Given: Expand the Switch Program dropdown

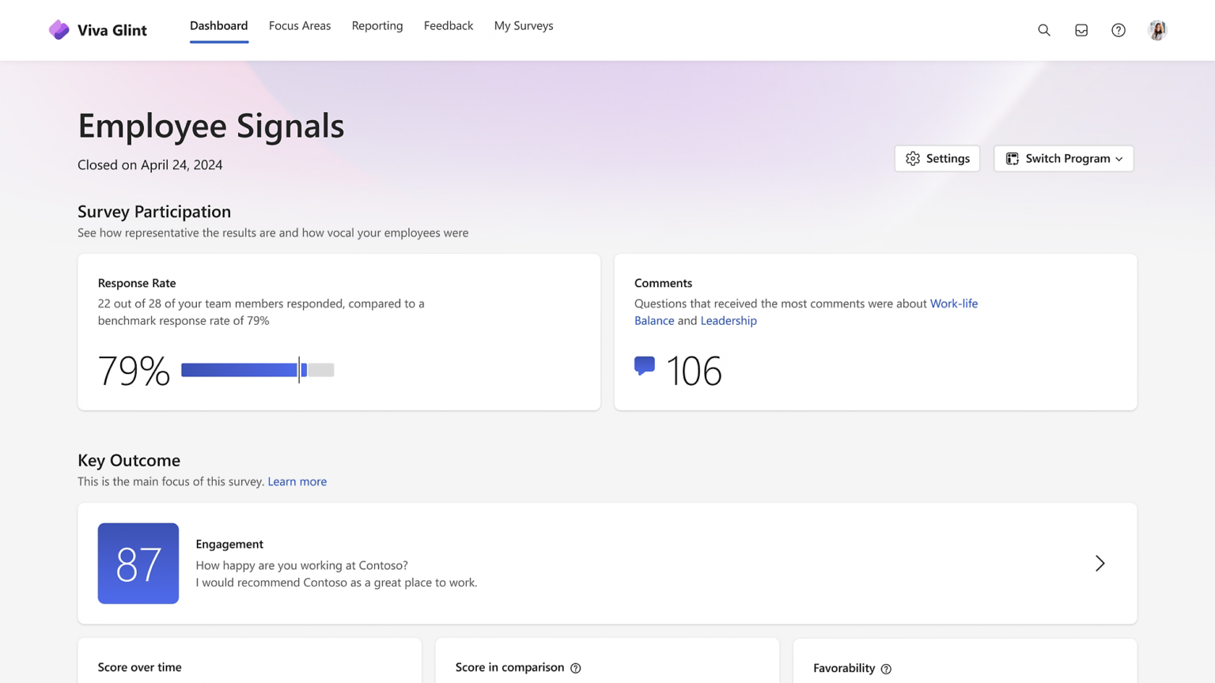Looking at the screenshot, I should pyautogui.click(x=1120, y=158).
